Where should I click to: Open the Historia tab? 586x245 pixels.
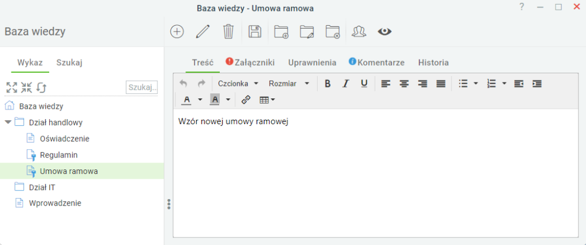pos(434,62)
